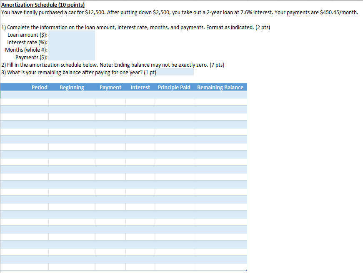This screenshot has width=363, height=273.
Task: Click the first cell under Interest
Action: [140, 94]
